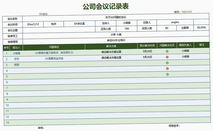
Task: Click 小熊猫 in row 1 跟踪负责人 column
Action: pyautogui.click(x=185, y=51)
